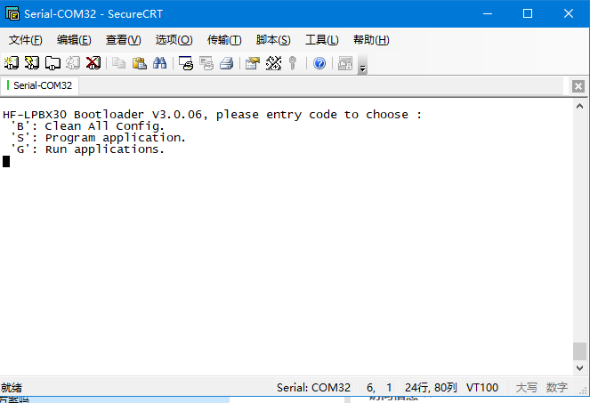The width and height of the screenshot is (590, 403).
Task: Click the Quick Connect toolbar icon
Action: [x=32, y=63]
